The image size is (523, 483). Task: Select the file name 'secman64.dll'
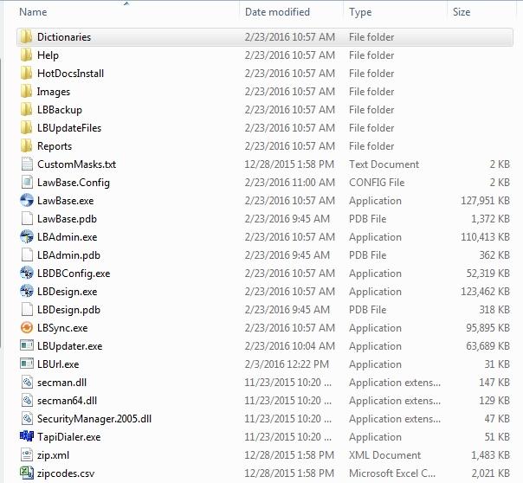click(67, 400)
